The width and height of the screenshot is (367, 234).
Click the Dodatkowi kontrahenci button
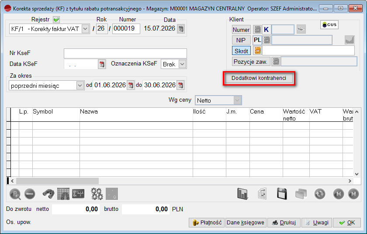click(259, 78)
